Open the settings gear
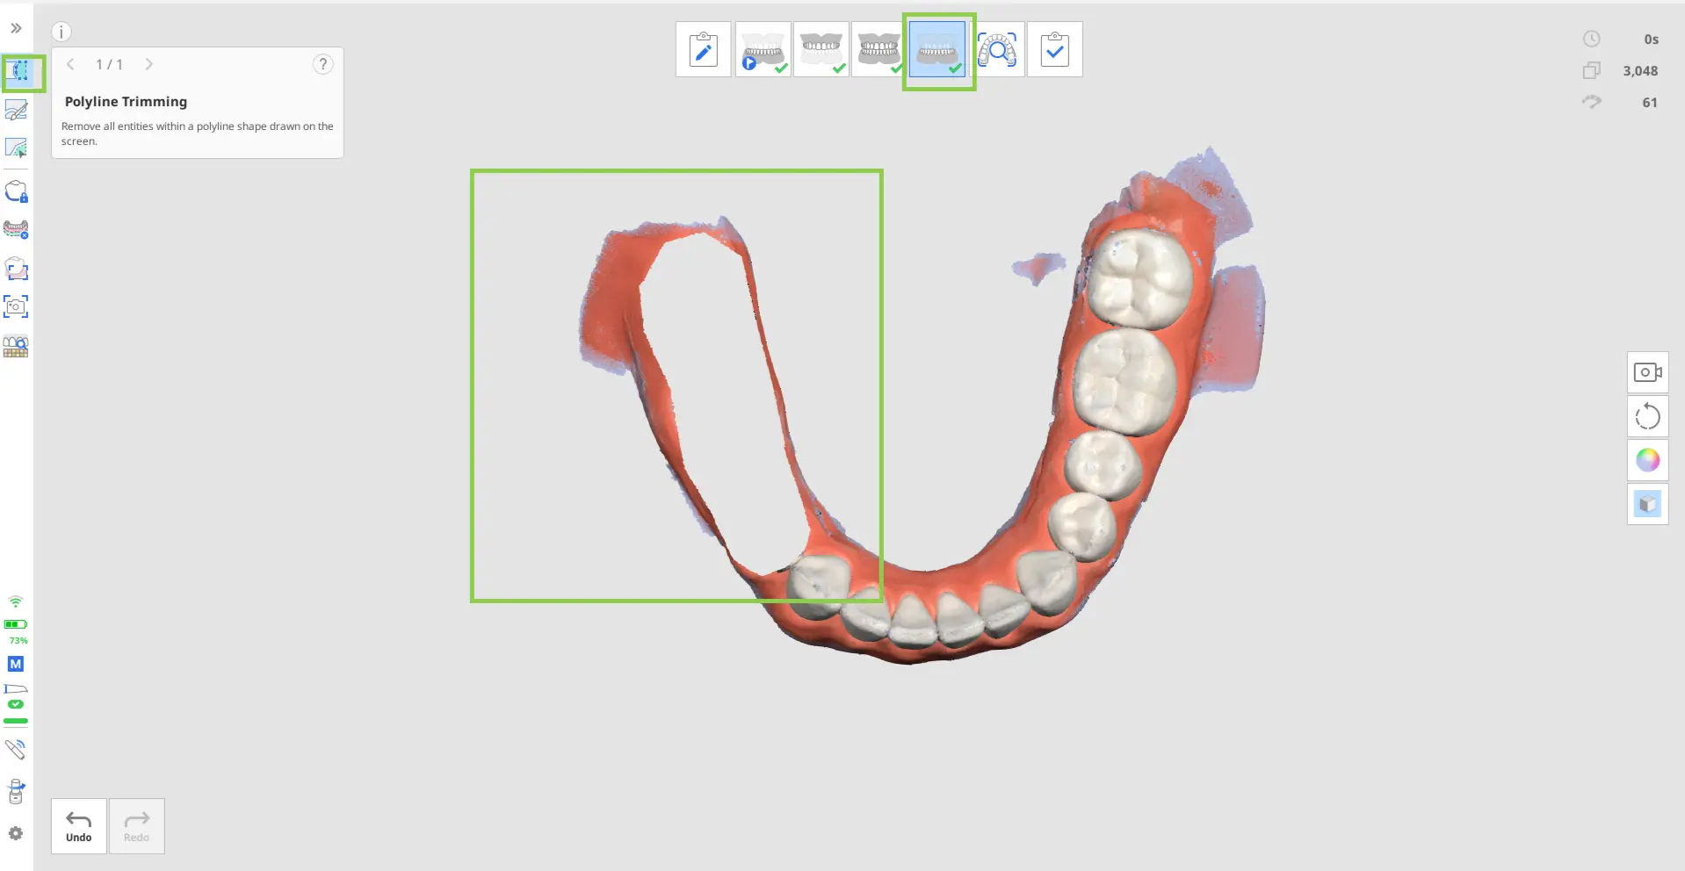This screenshot has height=871, width=1685. [16, 833]
